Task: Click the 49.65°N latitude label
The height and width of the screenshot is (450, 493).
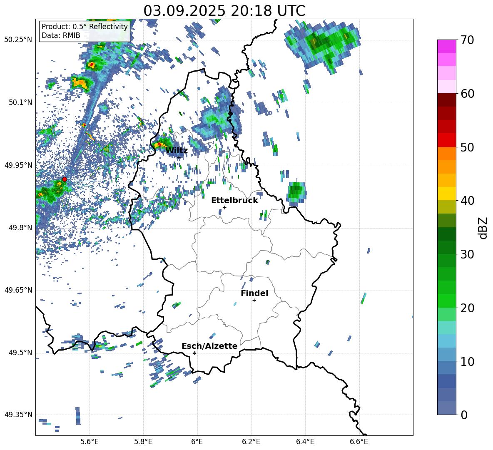Action: click(18, 290)
